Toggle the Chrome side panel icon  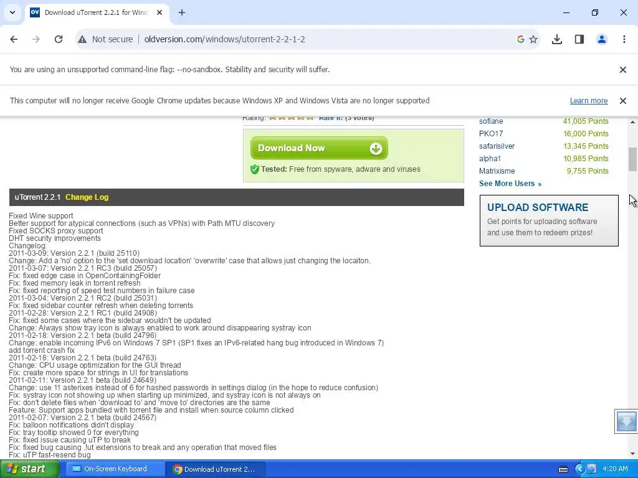tap(579, 39)
